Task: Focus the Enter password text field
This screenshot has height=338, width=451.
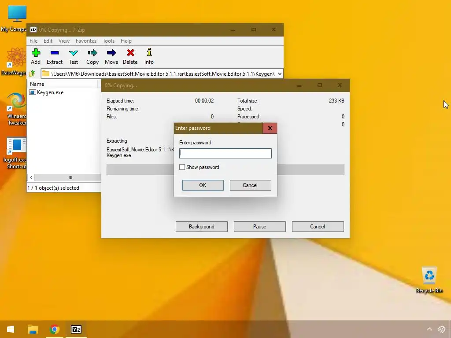Action: (x=225, y=153)
